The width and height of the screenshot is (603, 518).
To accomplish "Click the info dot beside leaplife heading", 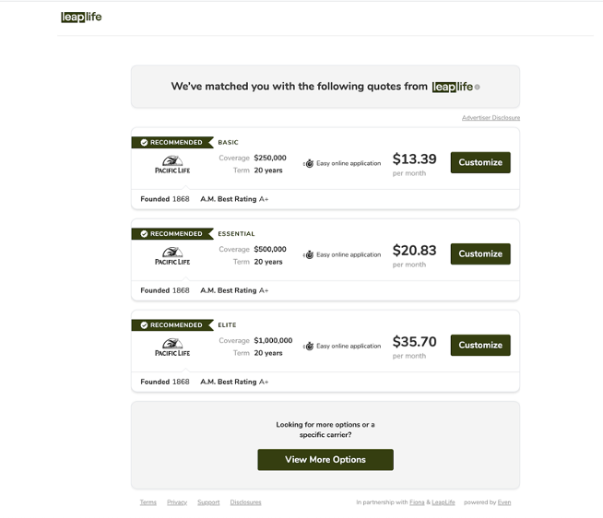I will point(478,87).
